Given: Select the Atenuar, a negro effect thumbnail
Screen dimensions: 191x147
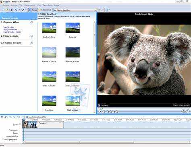Looking at the screenshot, I should coord(73,52).
